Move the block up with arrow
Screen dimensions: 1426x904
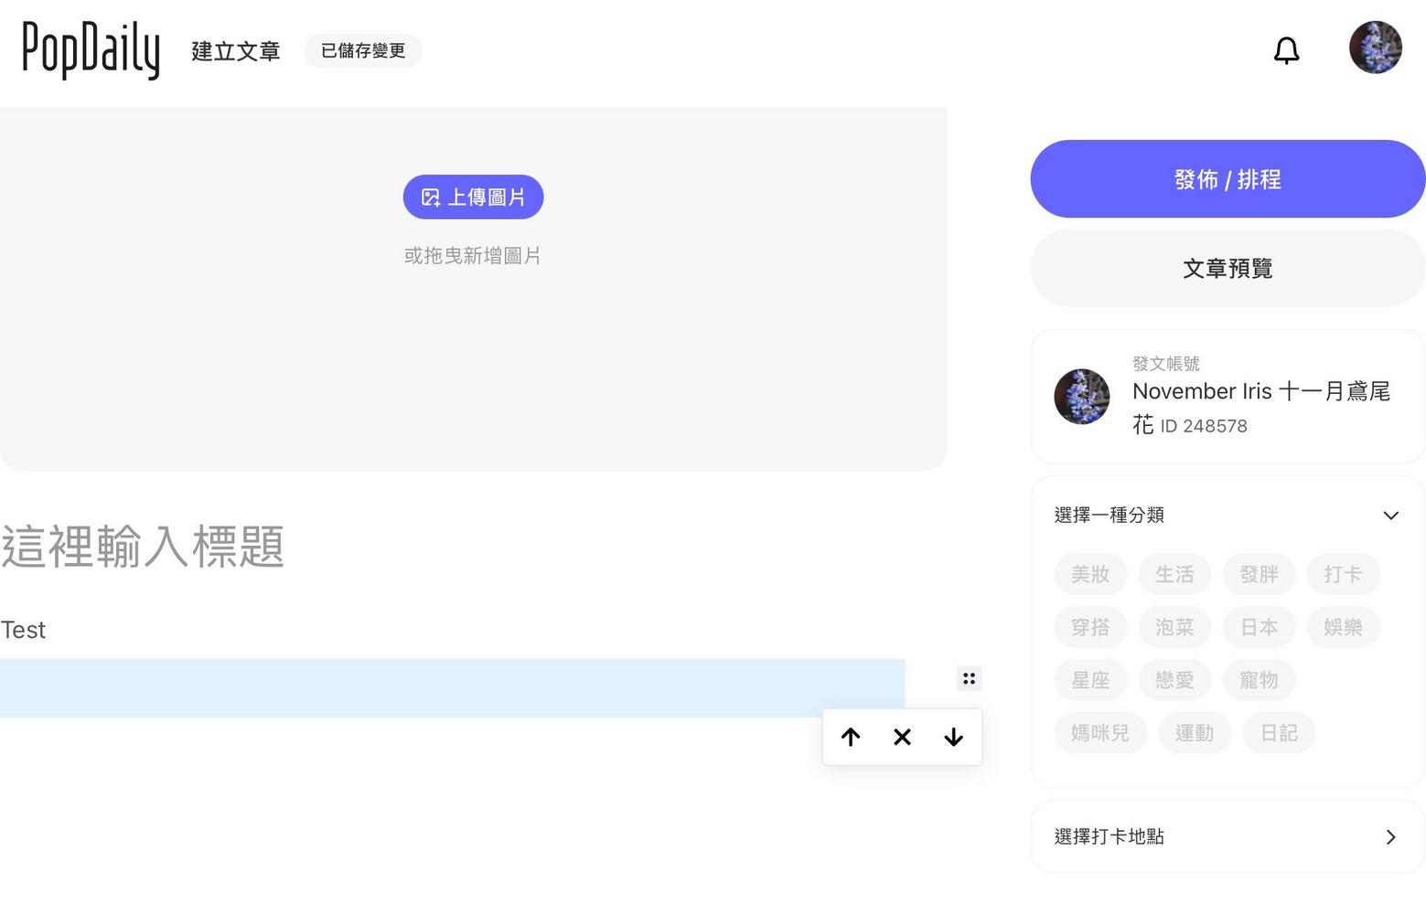(x=851, y=737)
